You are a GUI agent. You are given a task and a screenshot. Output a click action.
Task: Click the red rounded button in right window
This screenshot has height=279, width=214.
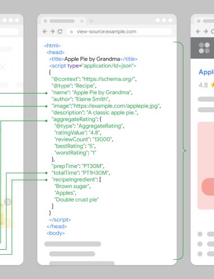coord(208,187)
